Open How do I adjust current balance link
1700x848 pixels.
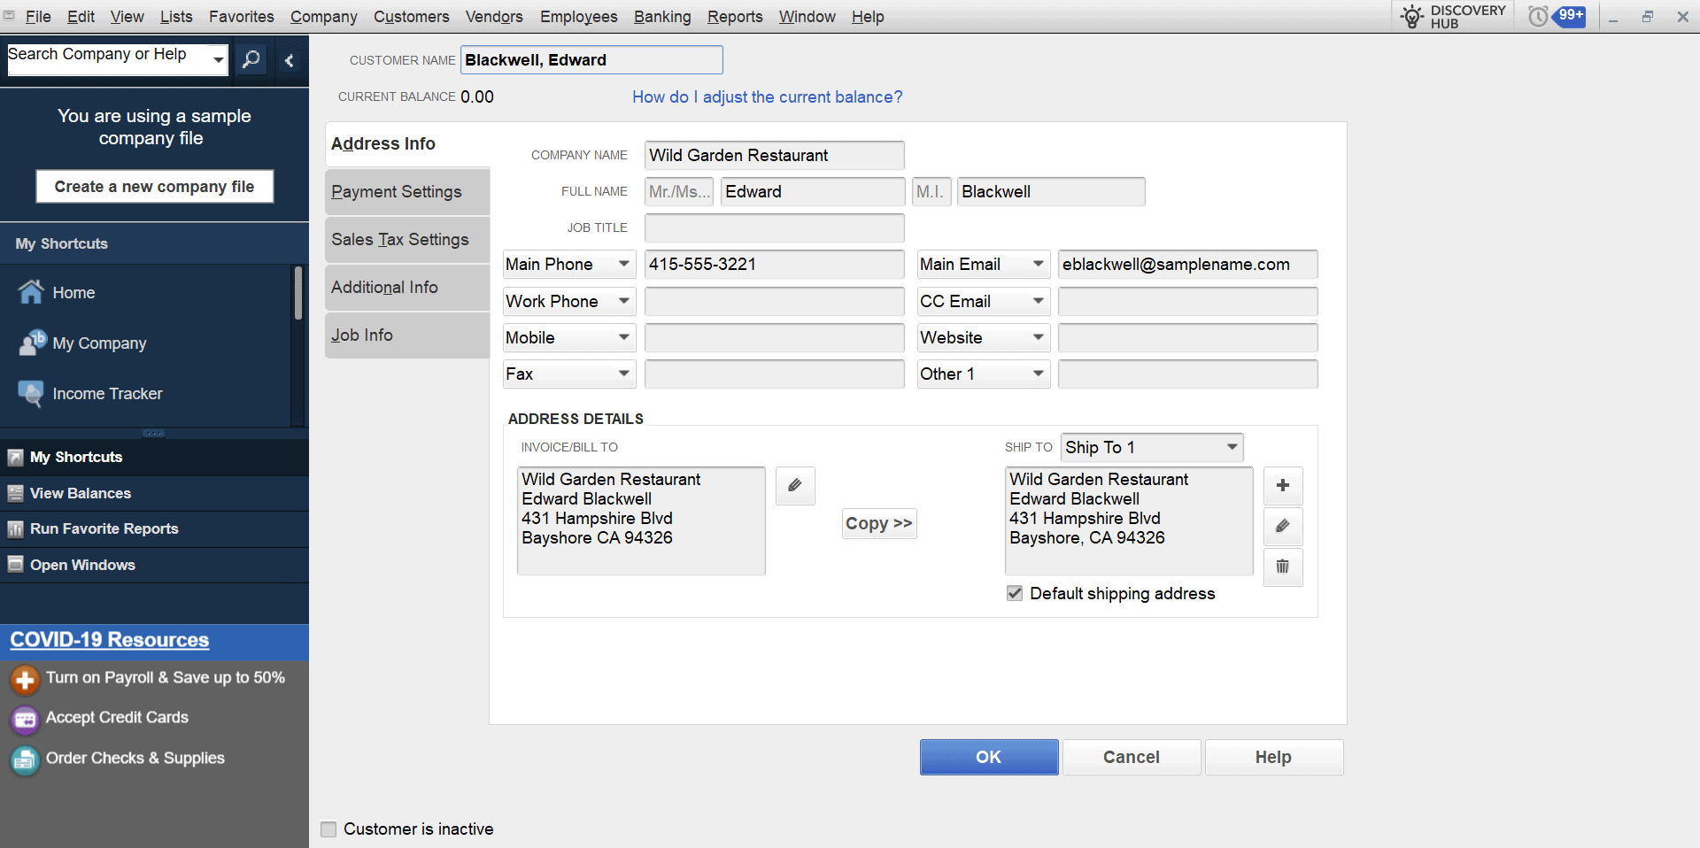tap(767, 96)
